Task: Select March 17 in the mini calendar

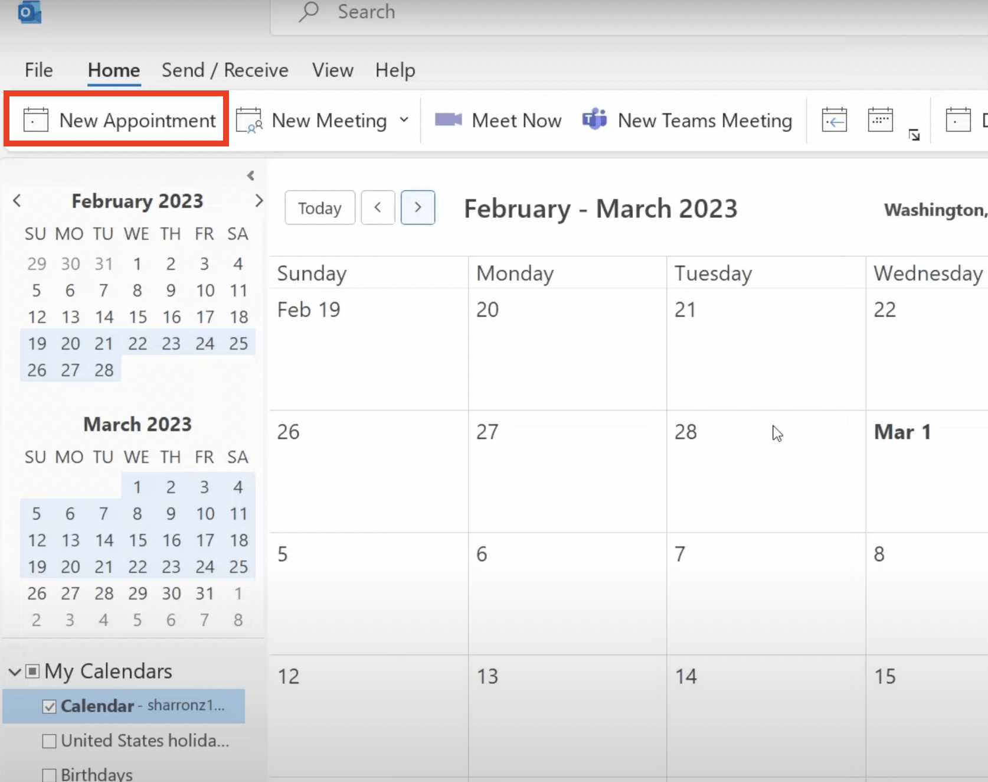Action: [x=205, y=540]
